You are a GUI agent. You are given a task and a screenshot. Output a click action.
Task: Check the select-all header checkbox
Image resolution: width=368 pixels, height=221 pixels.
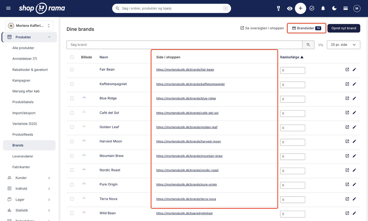[72, 57]
